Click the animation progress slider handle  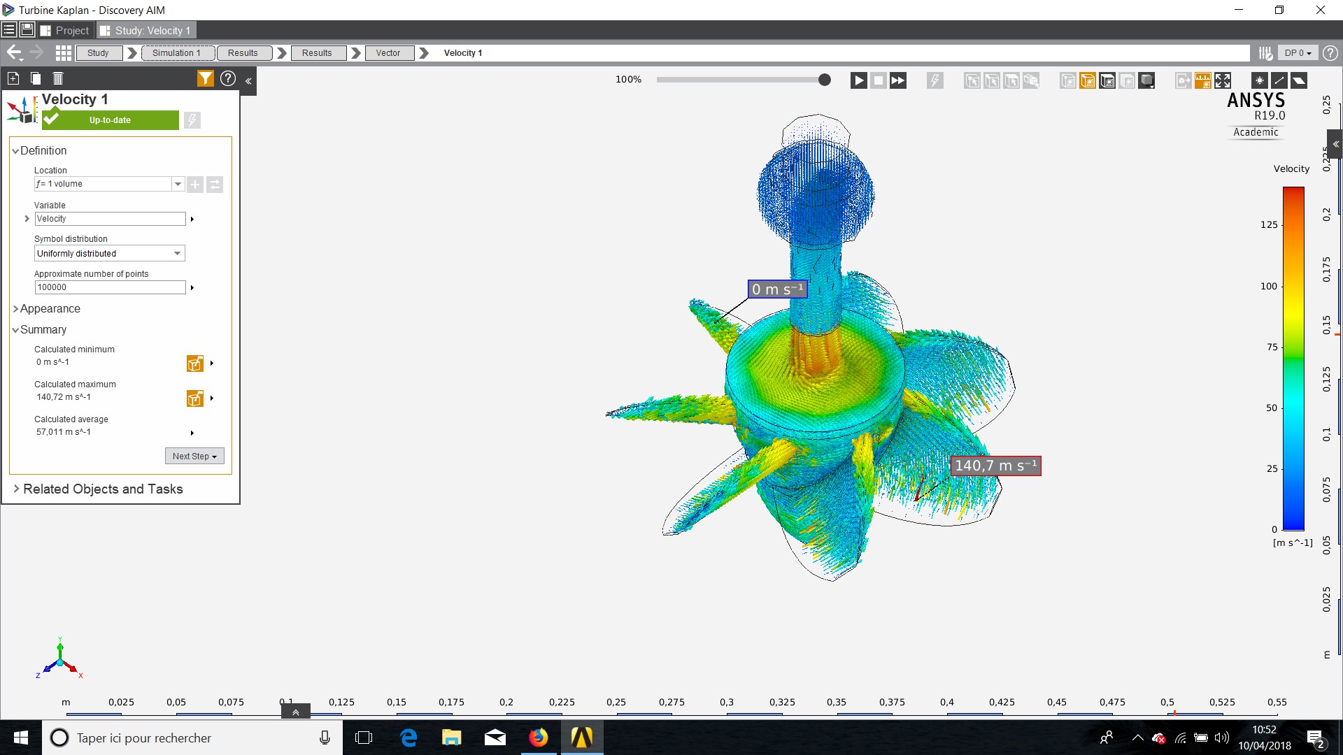825,80
